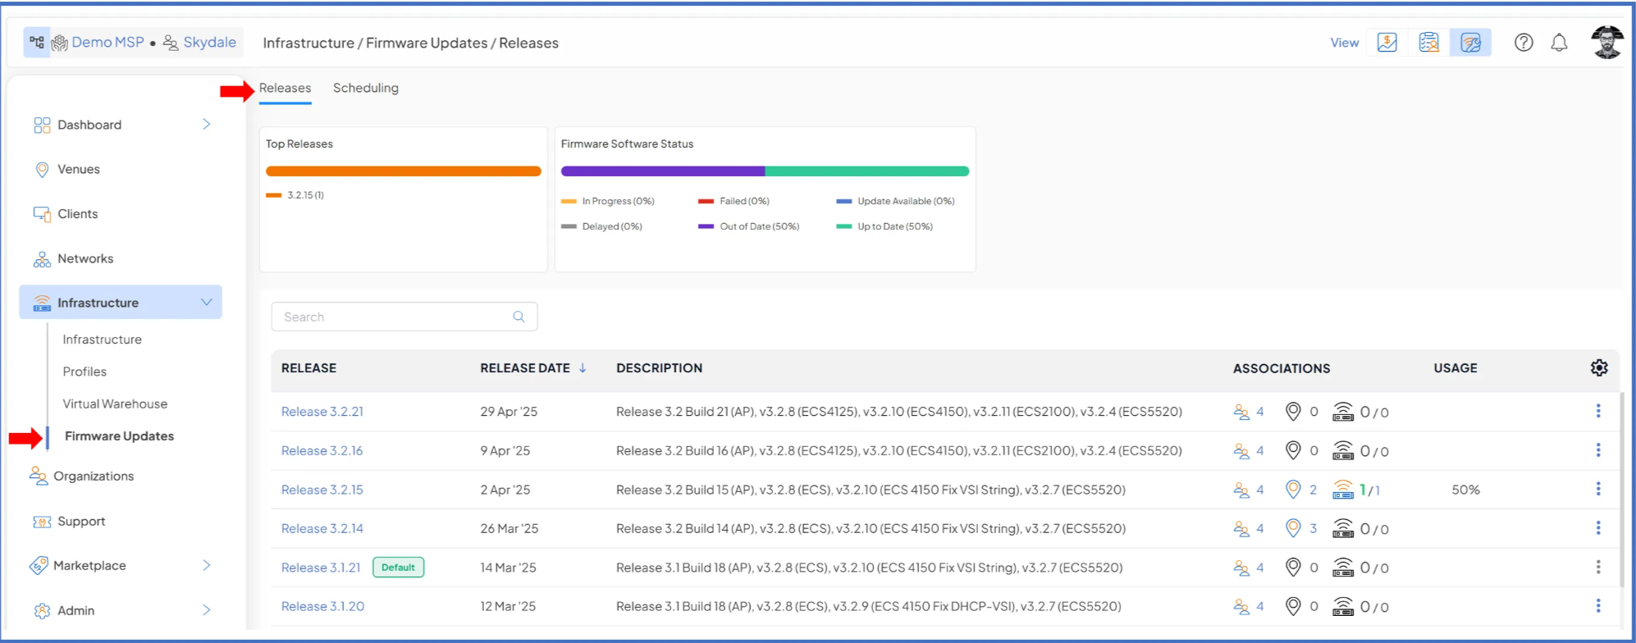The width and height of the screenshot is (1636, 643).
Task: Click organization association icon for Release 3.2.21
Action: 1241,412
